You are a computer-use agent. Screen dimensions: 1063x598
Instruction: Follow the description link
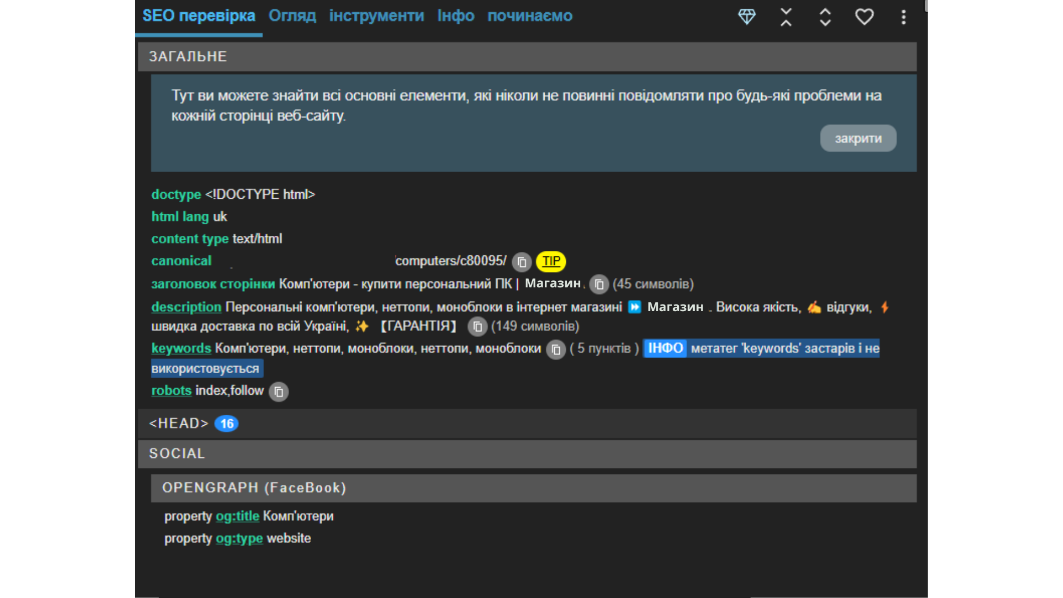(x=186, y=307)
